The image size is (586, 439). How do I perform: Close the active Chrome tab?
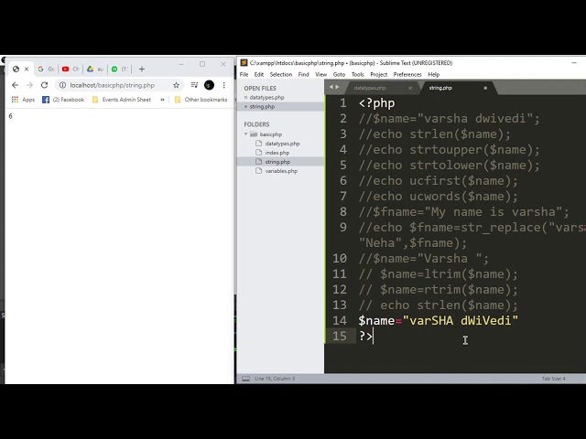coord(27,70)
